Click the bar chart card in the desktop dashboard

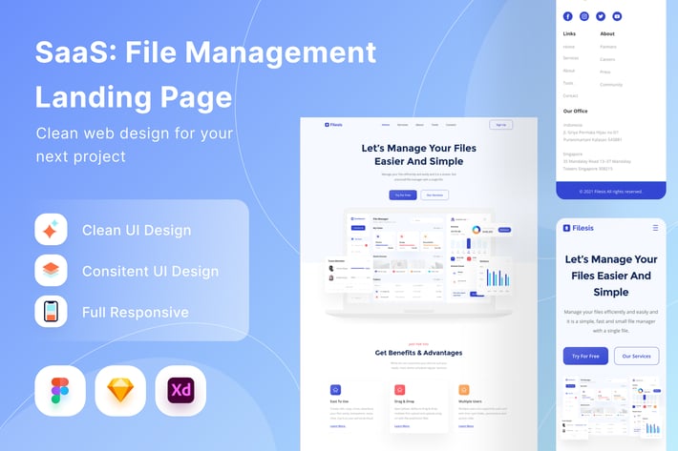coord(495,277)
